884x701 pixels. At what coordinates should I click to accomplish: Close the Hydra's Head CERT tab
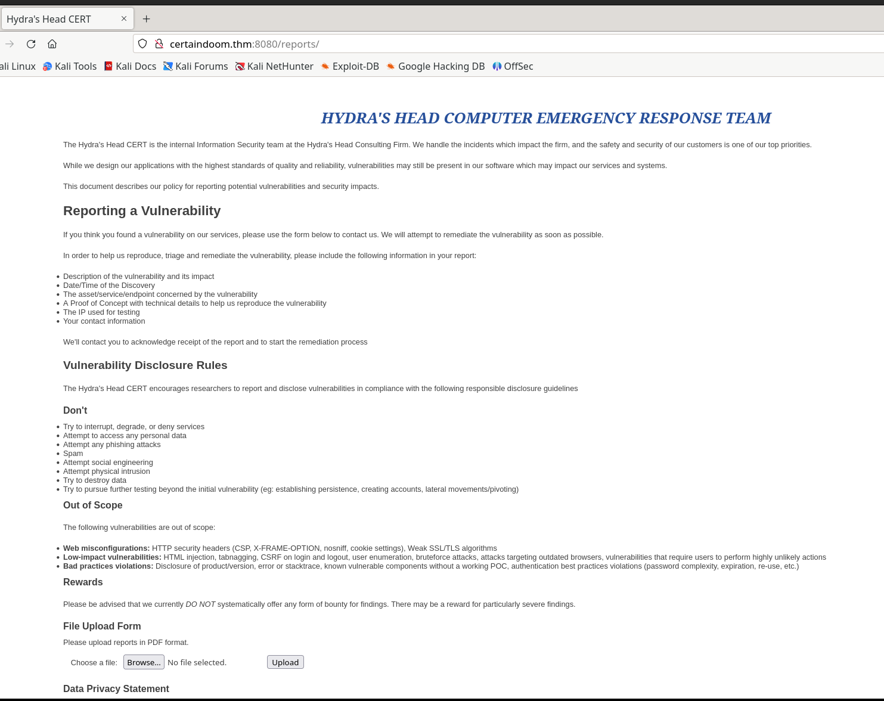(x=125, y=18)
